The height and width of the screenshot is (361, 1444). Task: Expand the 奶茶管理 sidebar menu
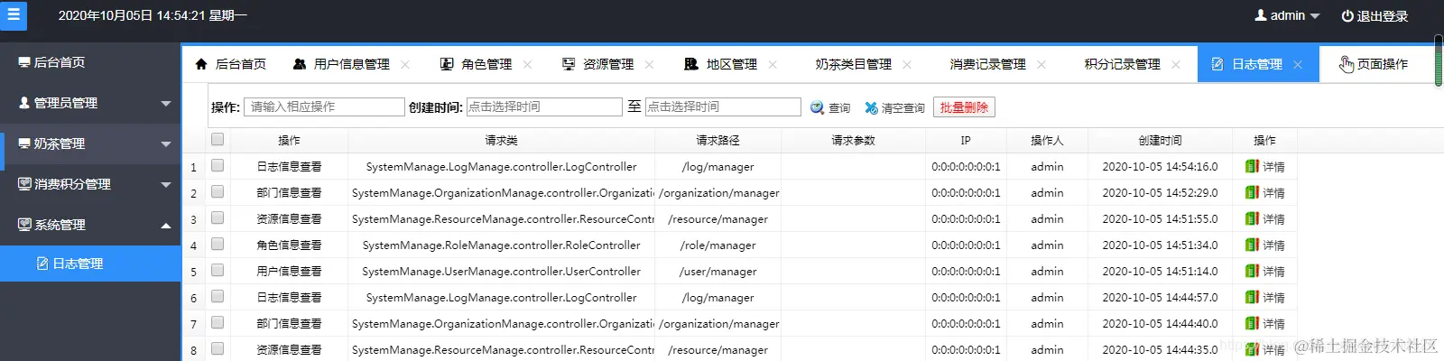pos(90,143)
